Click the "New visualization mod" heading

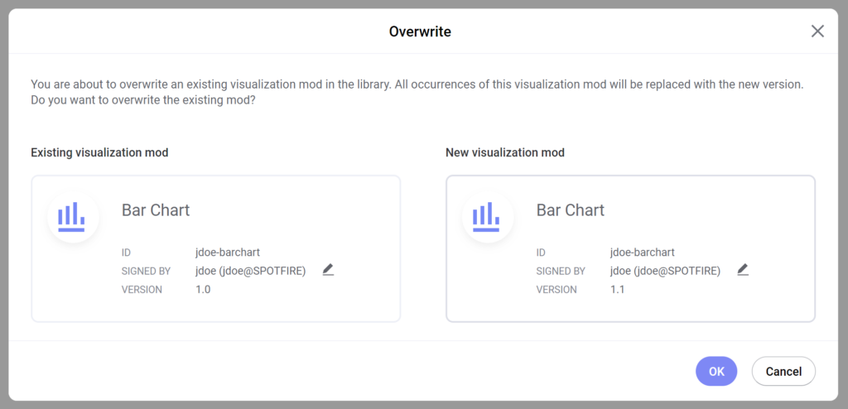[505, 152]
